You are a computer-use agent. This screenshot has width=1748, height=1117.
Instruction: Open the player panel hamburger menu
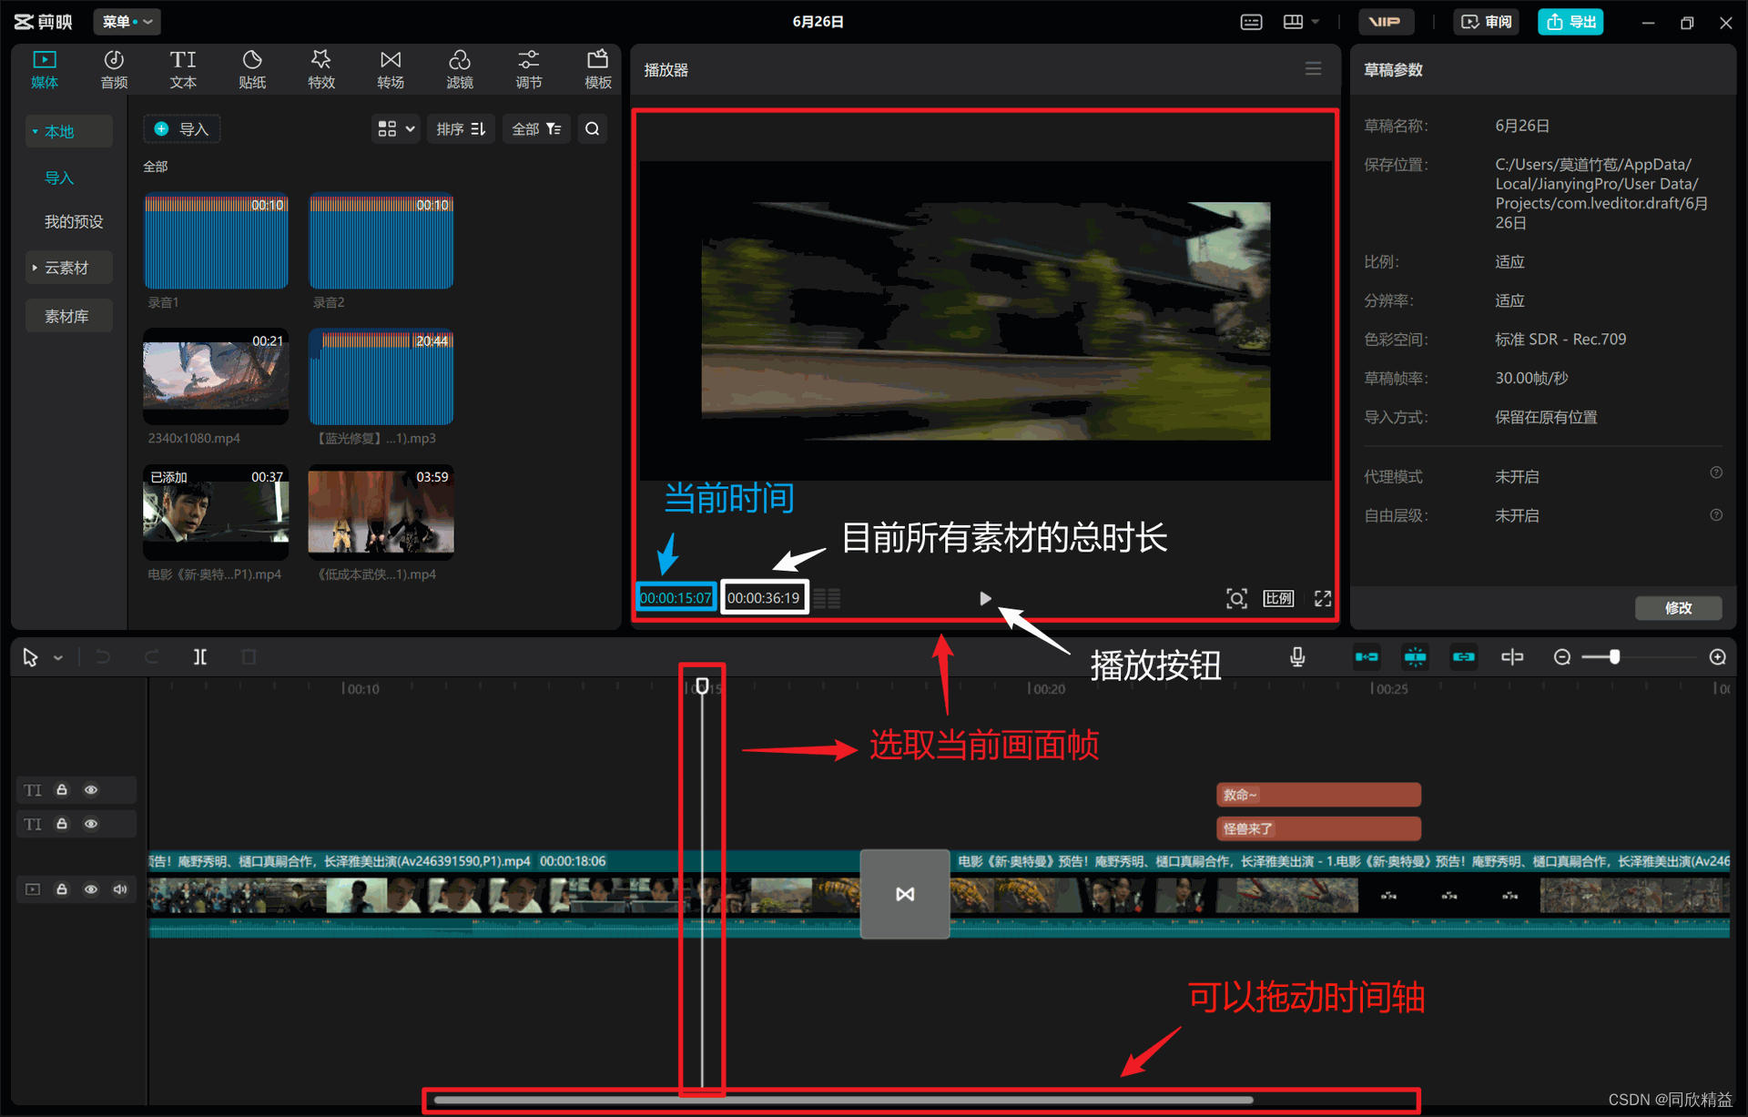point(1313,69)
